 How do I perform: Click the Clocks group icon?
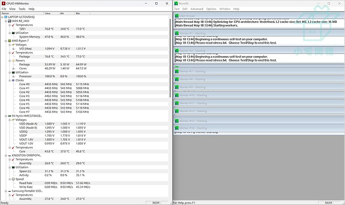tap(13, 80)
